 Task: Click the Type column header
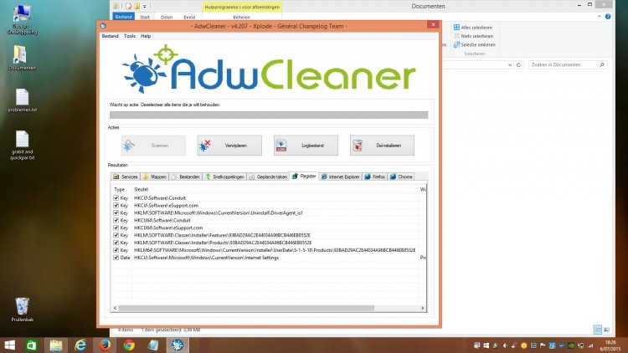point(121,189)
